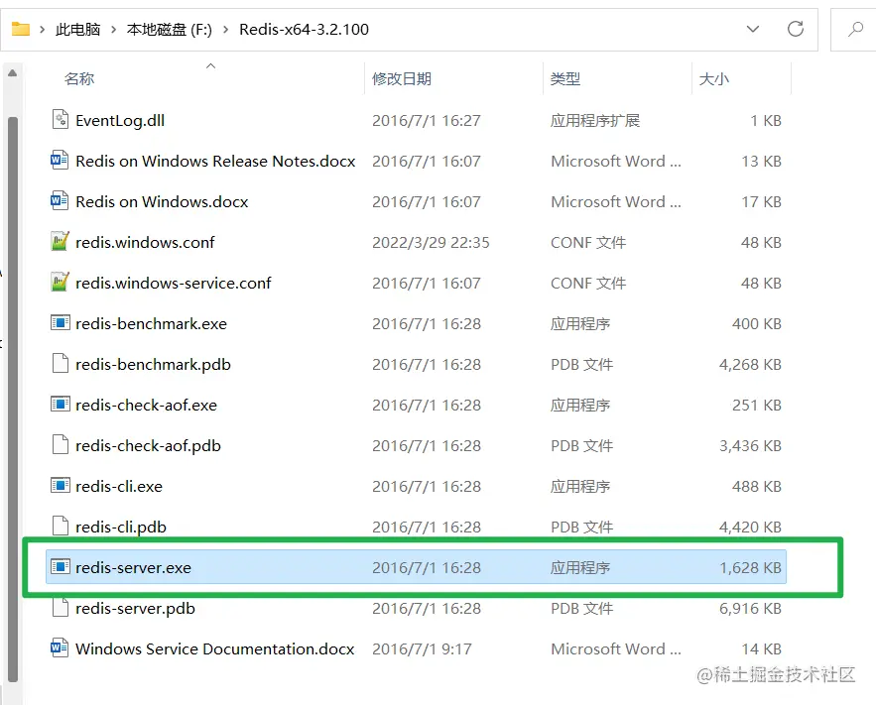This screenshot has width=876, height=705.
Task: Click the 应用程序扩展 type cell
Action: coord(595,121)
